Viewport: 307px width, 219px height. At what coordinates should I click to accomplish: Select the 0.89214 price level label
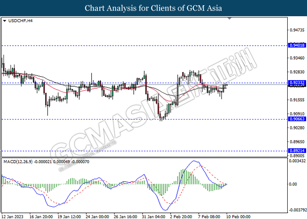(297, 151)
